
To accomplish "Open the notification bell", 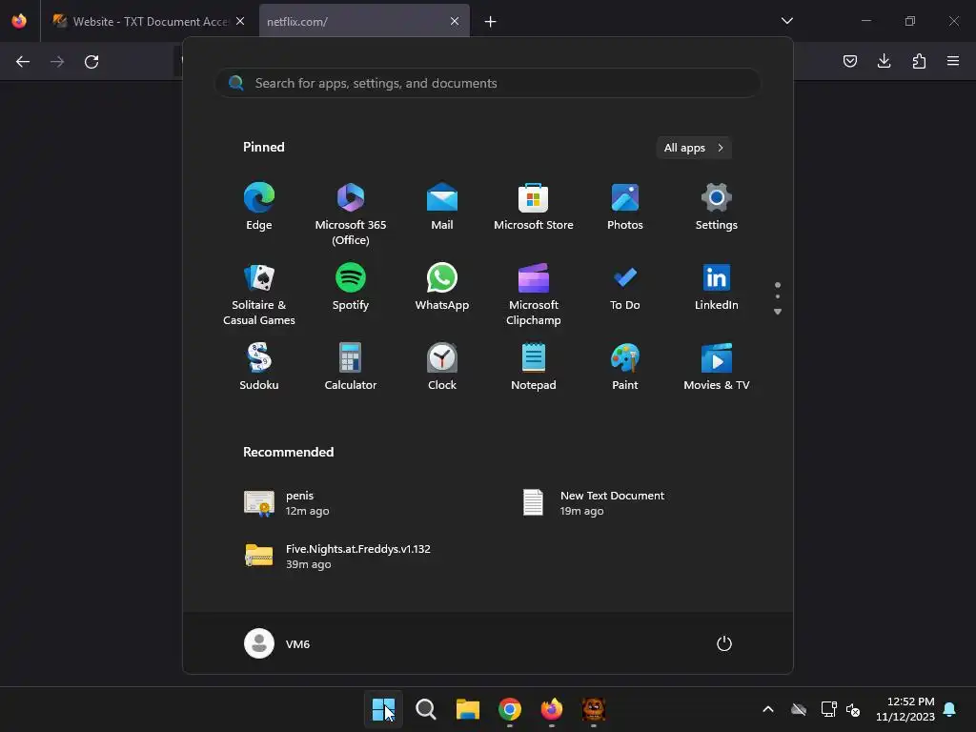I will (950, 709).
